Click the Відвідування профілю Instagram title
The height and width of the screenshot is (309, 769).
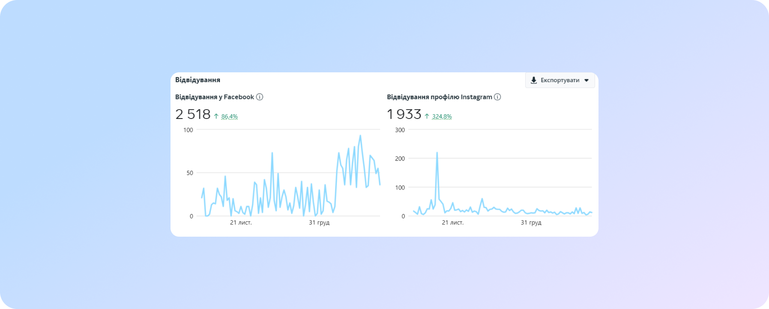[440, 97]
